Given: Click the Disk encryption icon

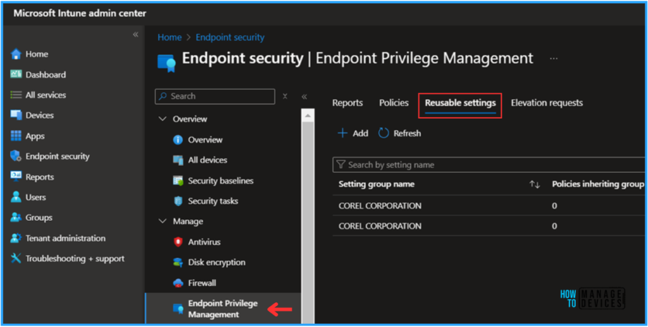Looking at the screenshot, I should click(x=178, y=262).
